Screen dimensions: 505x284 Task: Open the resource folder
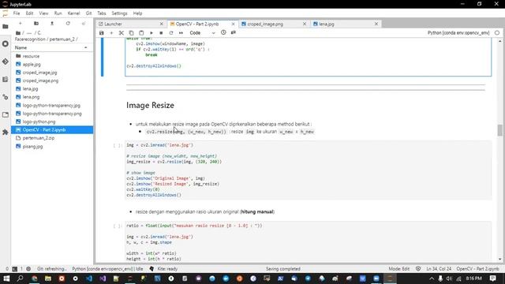52,56
